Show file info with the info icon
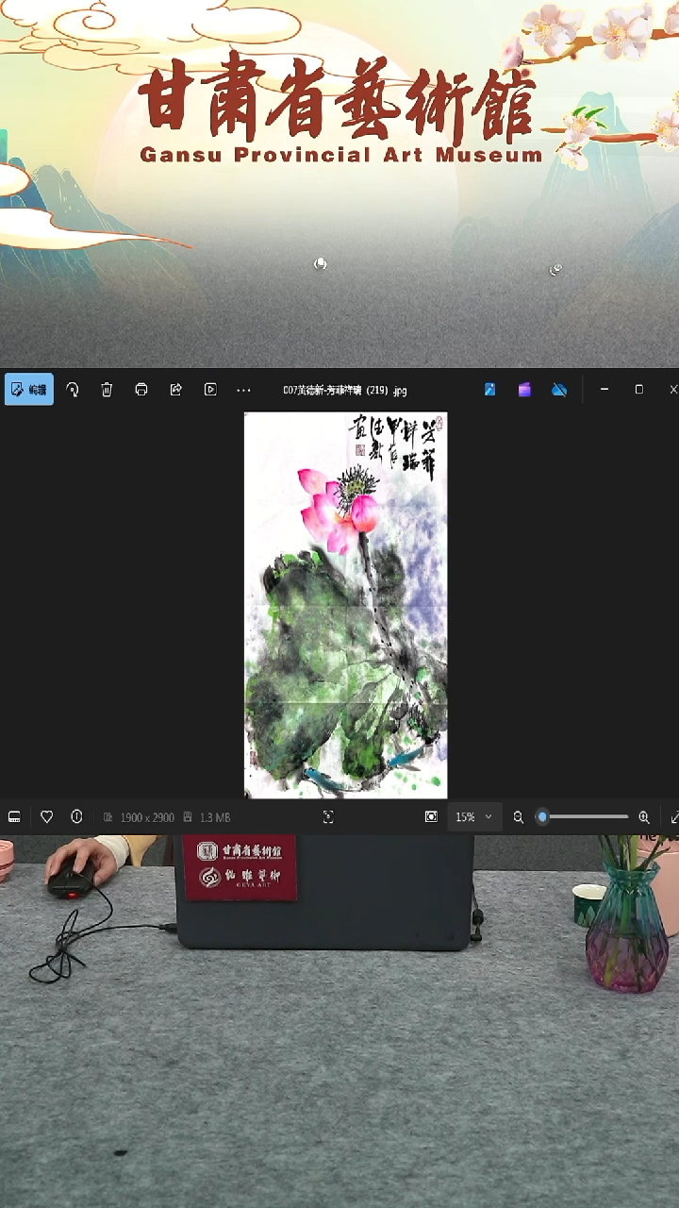Screen dimensions: 679x1208 click(x=76, y=817)
